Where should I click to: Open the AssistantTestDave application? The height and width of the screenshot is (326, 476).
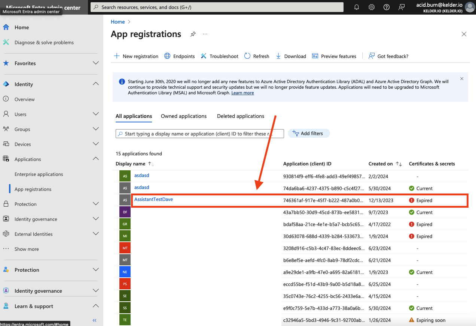[153, 199]
